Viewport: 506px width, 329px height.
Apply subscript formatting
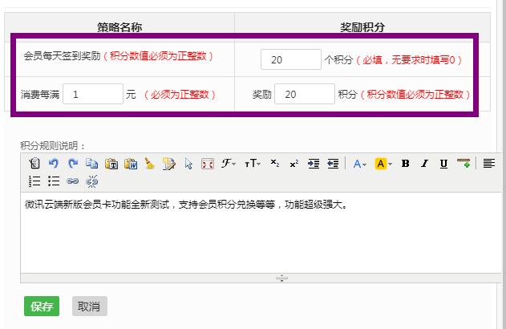point(274,164)
